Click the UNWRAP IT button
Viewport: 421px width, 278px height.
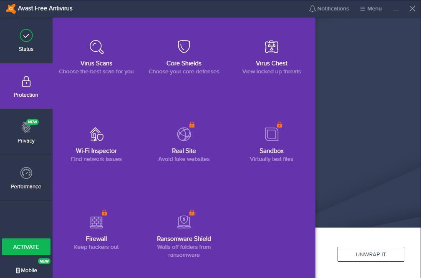tap(371, 254)
